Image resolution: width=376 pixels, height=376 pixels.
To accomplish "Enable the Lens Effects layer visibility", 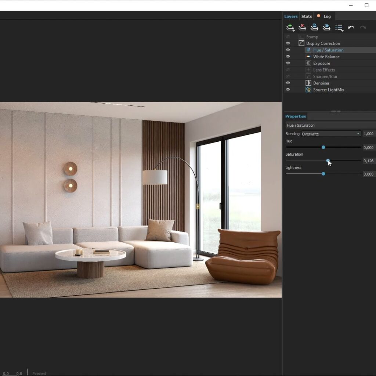I will (x=288, y=70).
